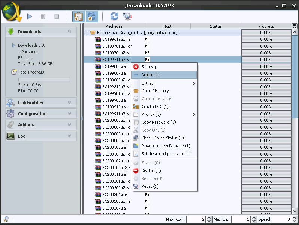Click the Check Online Status computer icon
Screen dimensions: 299x225
point(136,138)
